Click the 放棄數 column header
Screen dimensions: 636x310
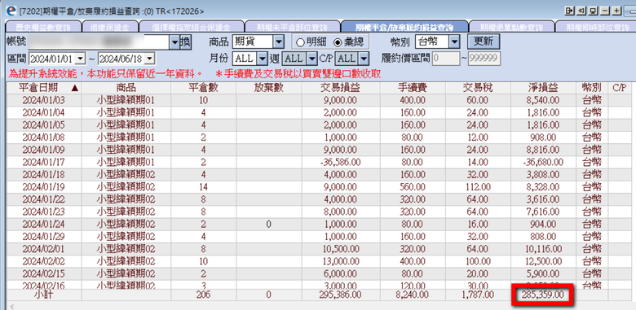269,88
